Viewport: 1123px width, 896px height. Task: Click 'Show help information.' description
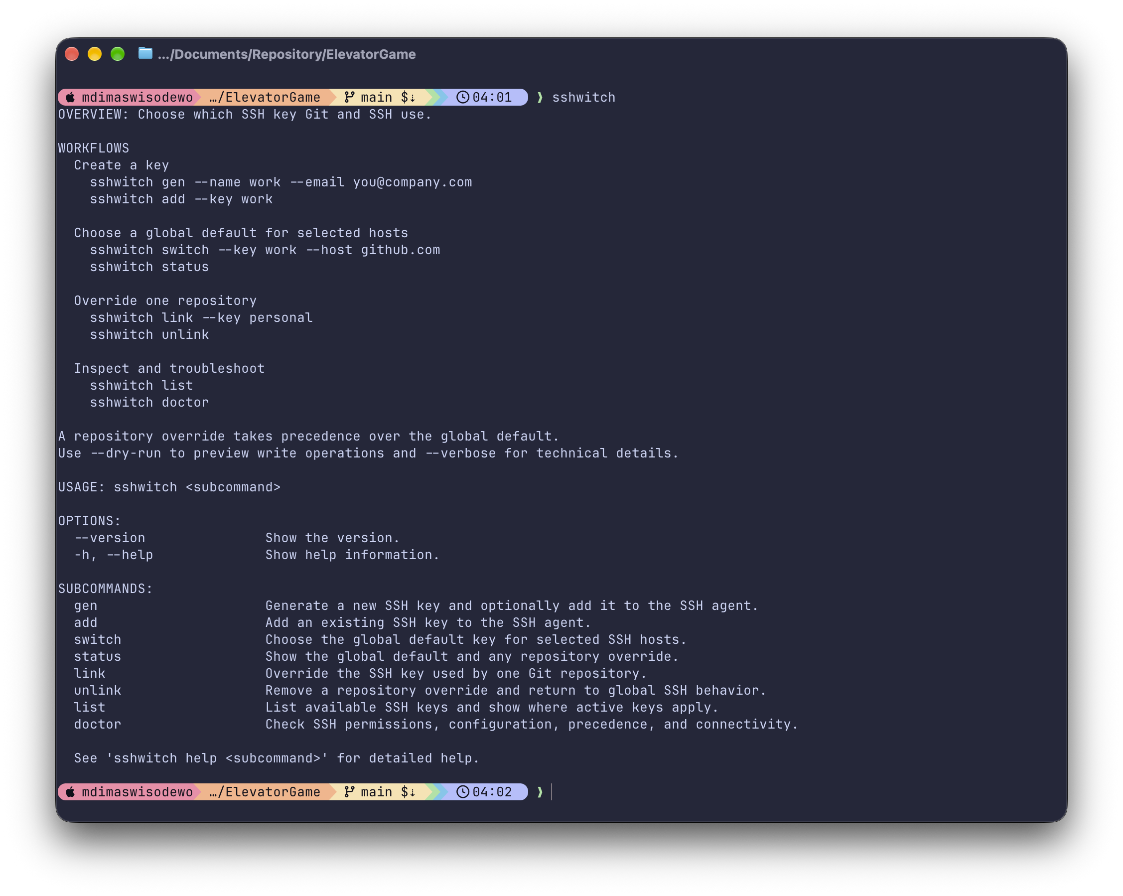[353, 555]
